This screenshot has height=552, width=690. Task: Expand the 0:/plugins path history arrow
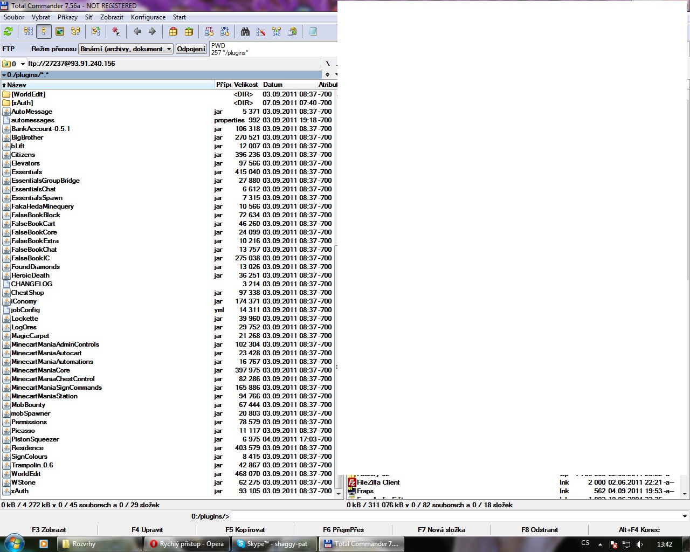pyautogui.click(x=4, y=75)
